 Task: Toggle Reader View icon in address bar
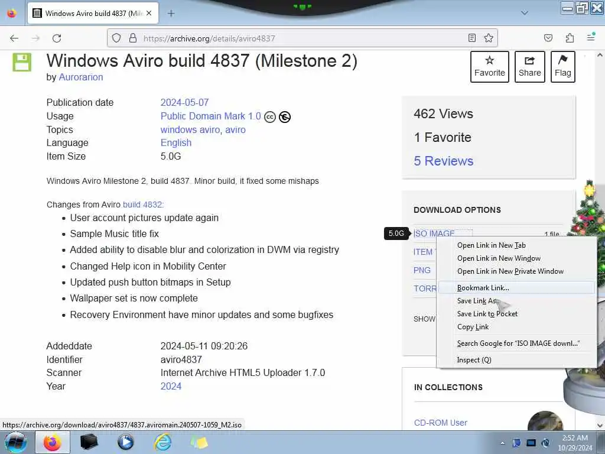point(471,38)
